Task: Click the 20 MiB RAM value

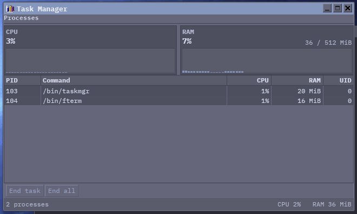Action: [309, 91]
